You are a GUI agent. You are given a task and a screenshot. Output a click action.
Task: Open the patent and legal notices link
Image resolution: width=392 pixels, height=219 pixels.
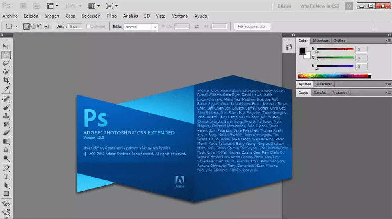[127, 148]
